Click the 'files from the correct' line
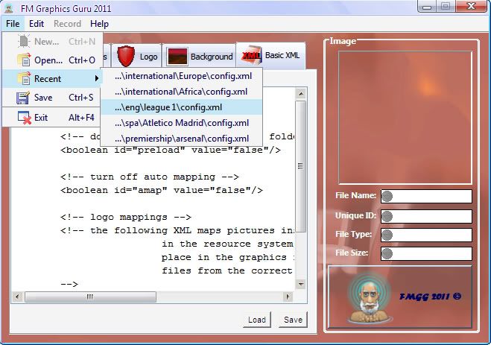The image size is (491, 345). (228, 270)
